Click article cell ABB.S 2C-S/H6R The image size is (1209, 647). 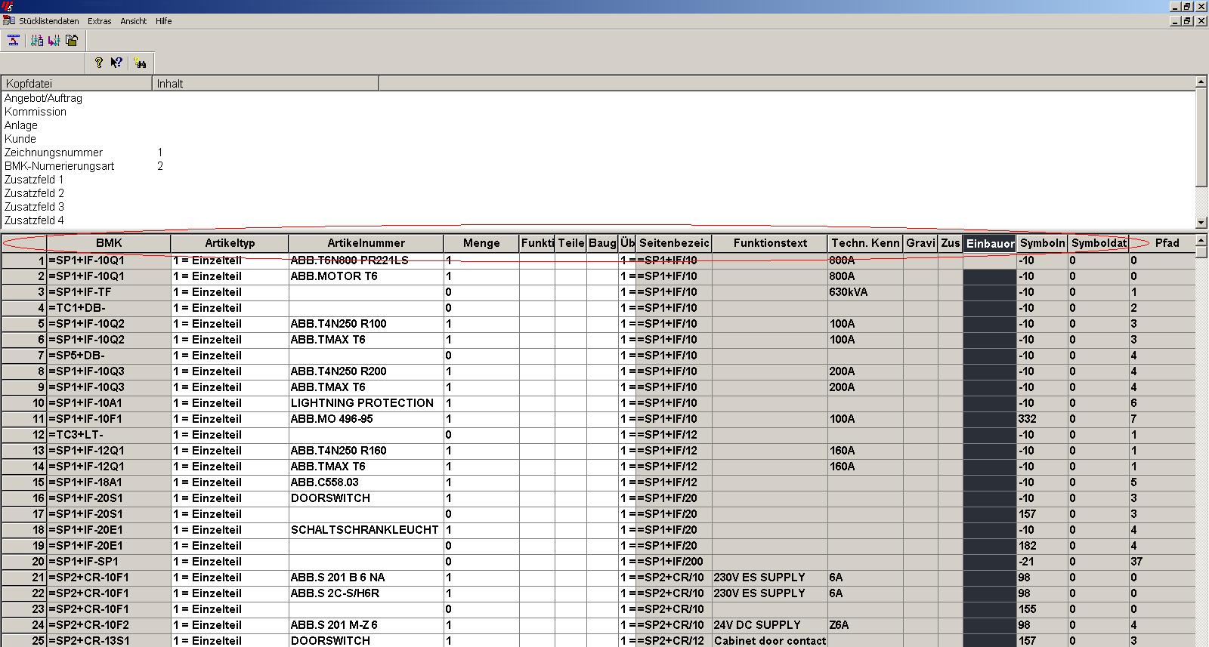(366, 593)
